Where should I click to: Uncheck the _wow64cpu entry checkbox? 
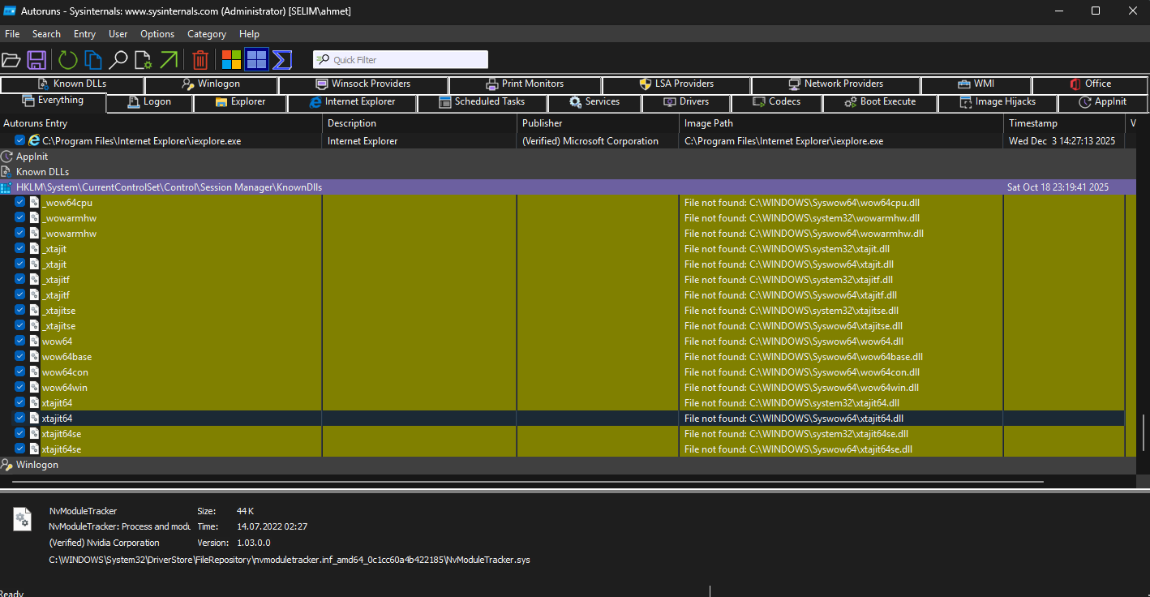point(20,203)
